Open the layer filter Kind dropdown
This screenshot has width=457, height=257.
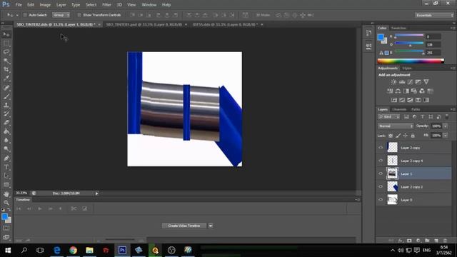click(388, 116)
